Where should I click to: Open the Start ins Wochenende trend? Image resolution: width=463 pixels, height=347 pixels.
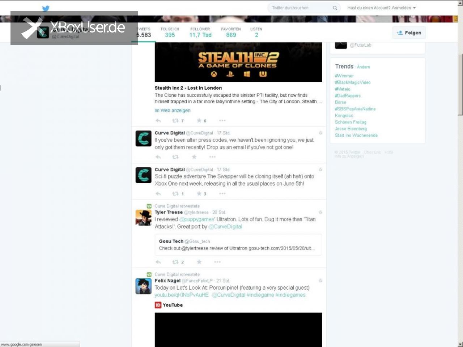[x=356, y=135]
